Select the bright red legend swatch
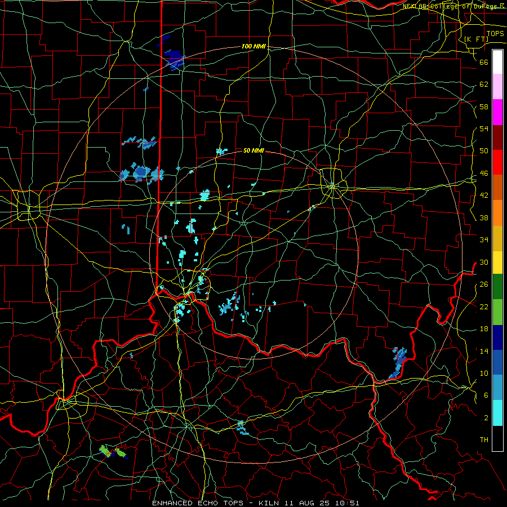The width and height of the screenshot is (507, 507). tap(497, 162)
